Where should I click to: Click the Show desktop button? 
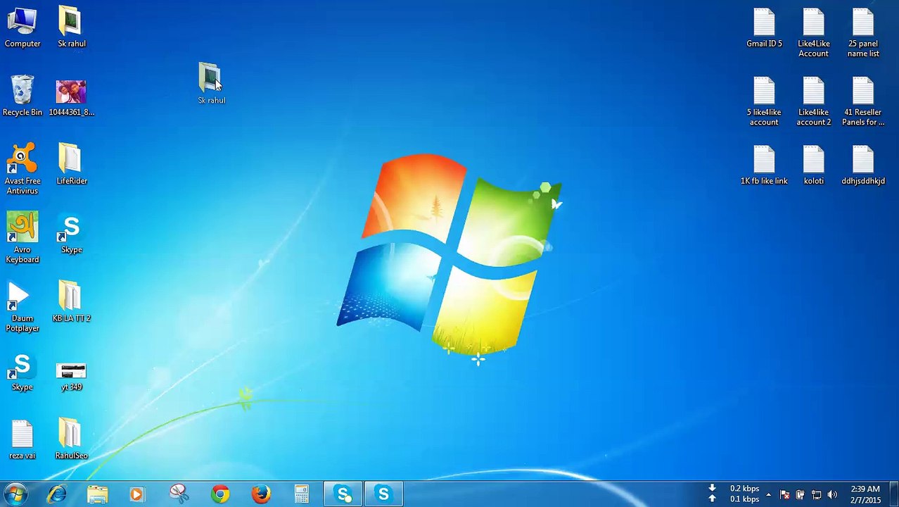(x=893, y=494)
